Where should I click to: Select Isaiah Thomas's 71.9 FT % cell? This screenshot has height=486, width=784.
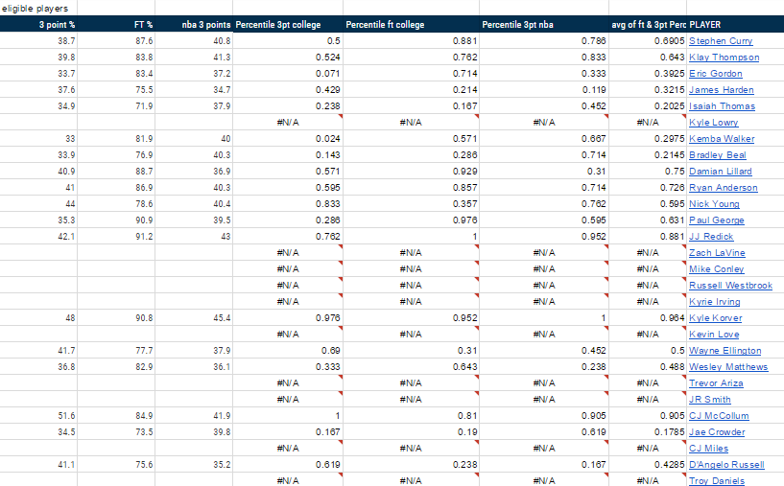(116, 106)
